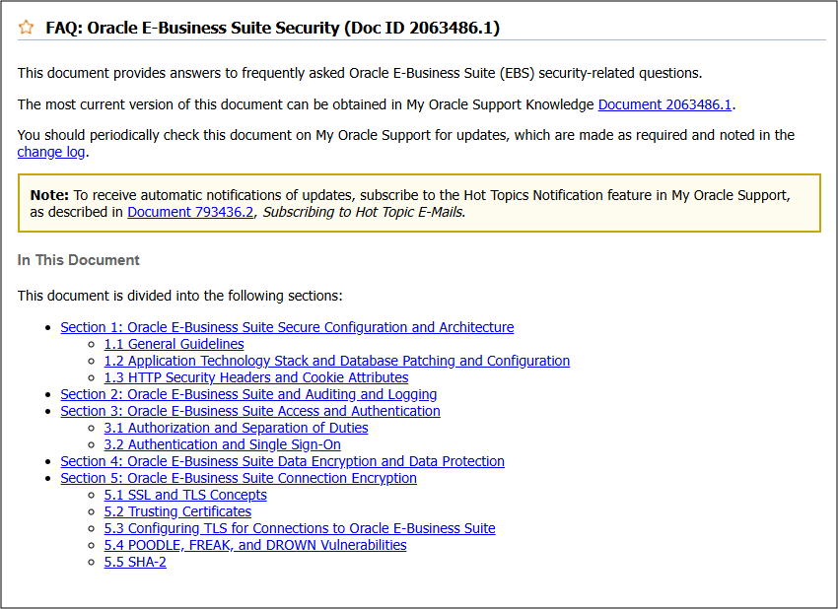Open 3.2 Authentication and Single Sign-On
The width and height of the screenshot is (838, 609).
(222, 444)
